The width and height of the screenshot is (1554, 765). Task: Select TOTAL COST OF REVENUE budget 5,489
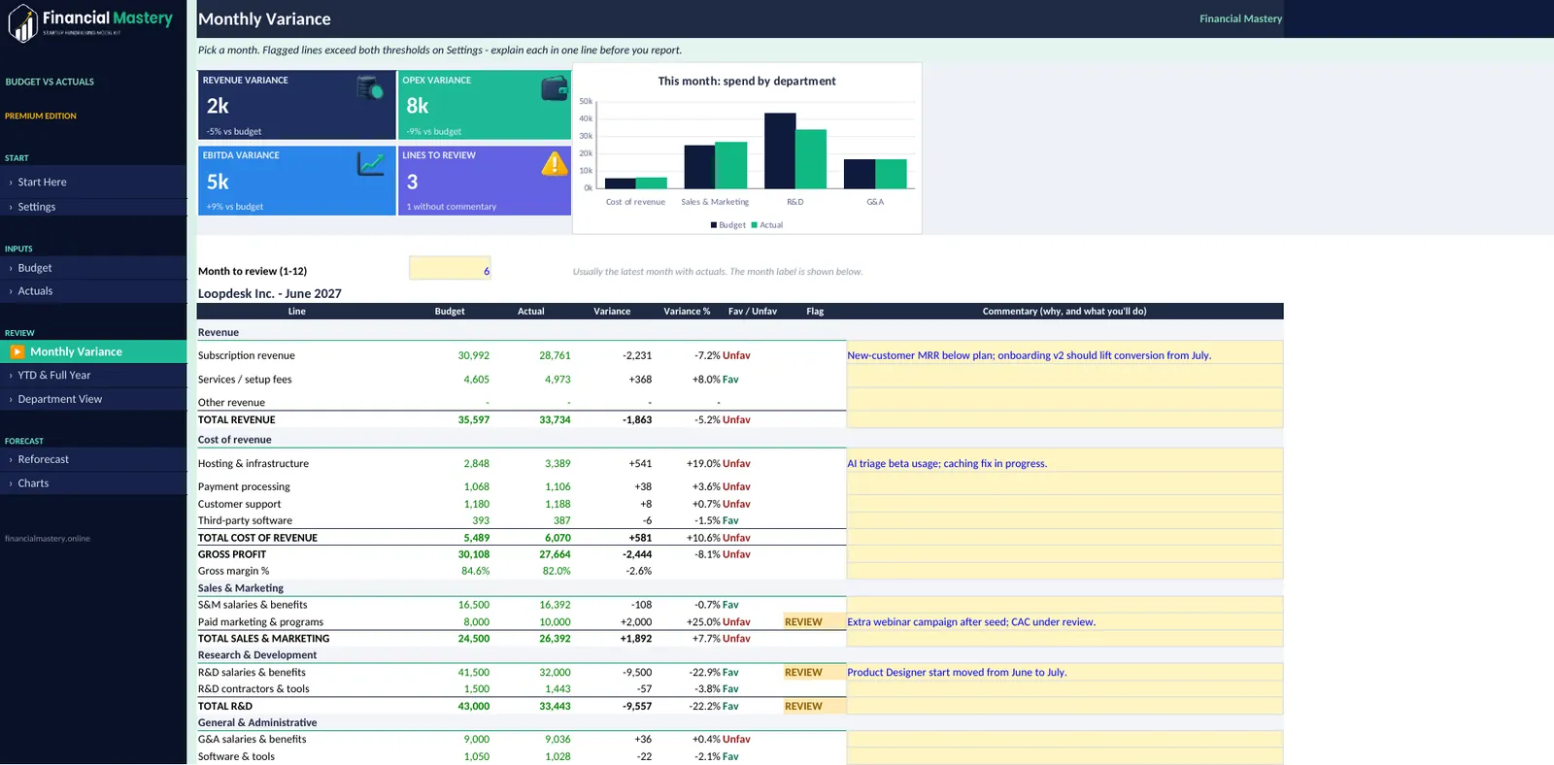click(x=476, y=538)
